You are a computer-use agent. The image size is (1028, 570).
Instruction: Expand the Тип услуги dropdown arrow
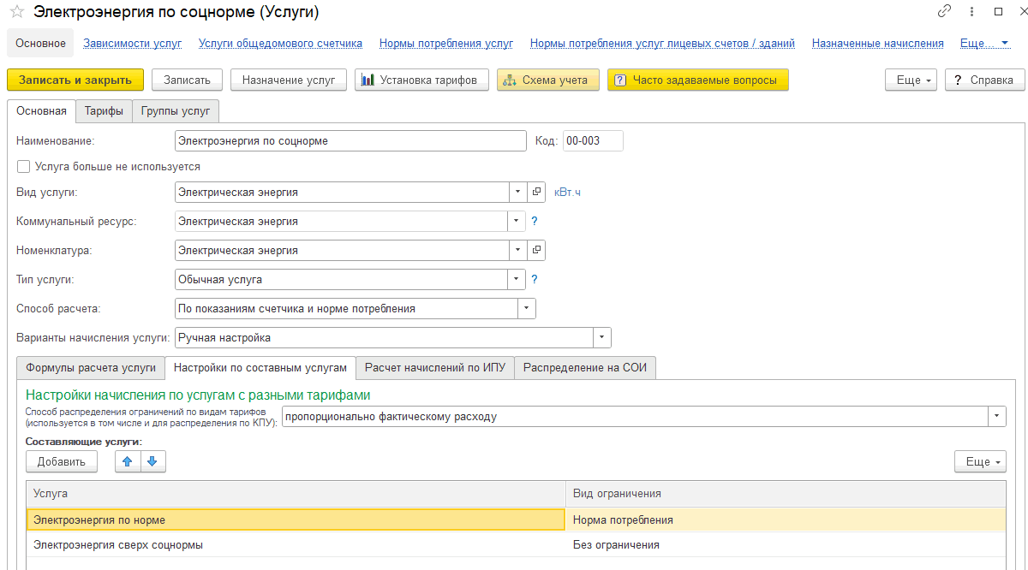pyautogui.click(x=517, y=280)
